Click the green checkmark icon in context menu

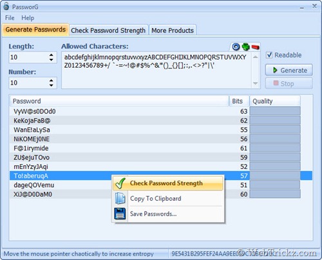(120, 183)
